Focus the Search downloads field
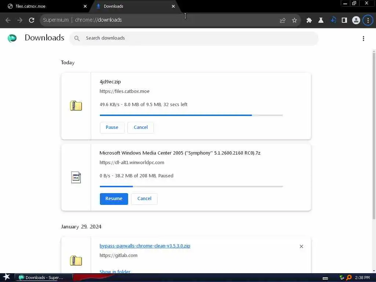The height and width of the screenshot is (282, 376). click(x=194, y=38)
